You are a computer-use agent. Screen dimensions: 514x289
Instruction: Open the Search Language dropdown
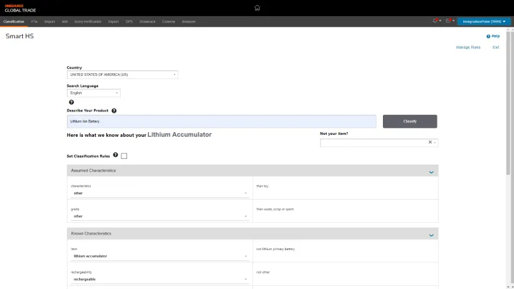(x=93, y=93)
